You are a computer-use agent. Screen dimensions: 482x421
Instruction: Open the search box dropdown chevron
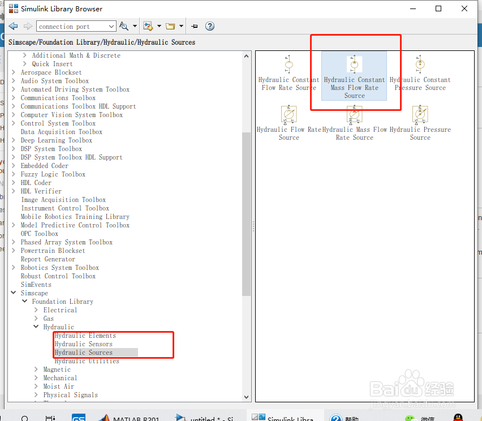[111, 27]
